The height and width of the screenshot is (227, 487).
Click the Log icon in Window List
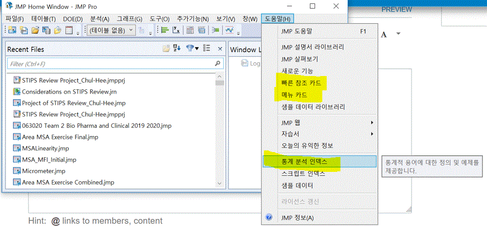click(x=245, y=63)
